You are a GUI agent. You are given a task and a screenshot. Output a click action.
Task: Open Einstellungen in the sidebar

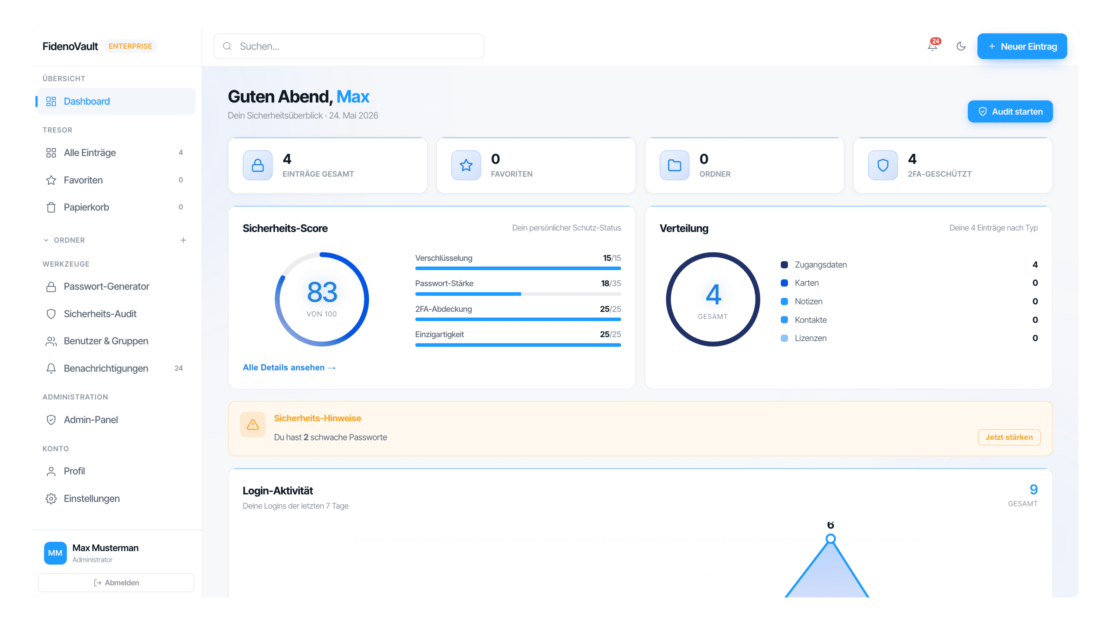point(116,499)
